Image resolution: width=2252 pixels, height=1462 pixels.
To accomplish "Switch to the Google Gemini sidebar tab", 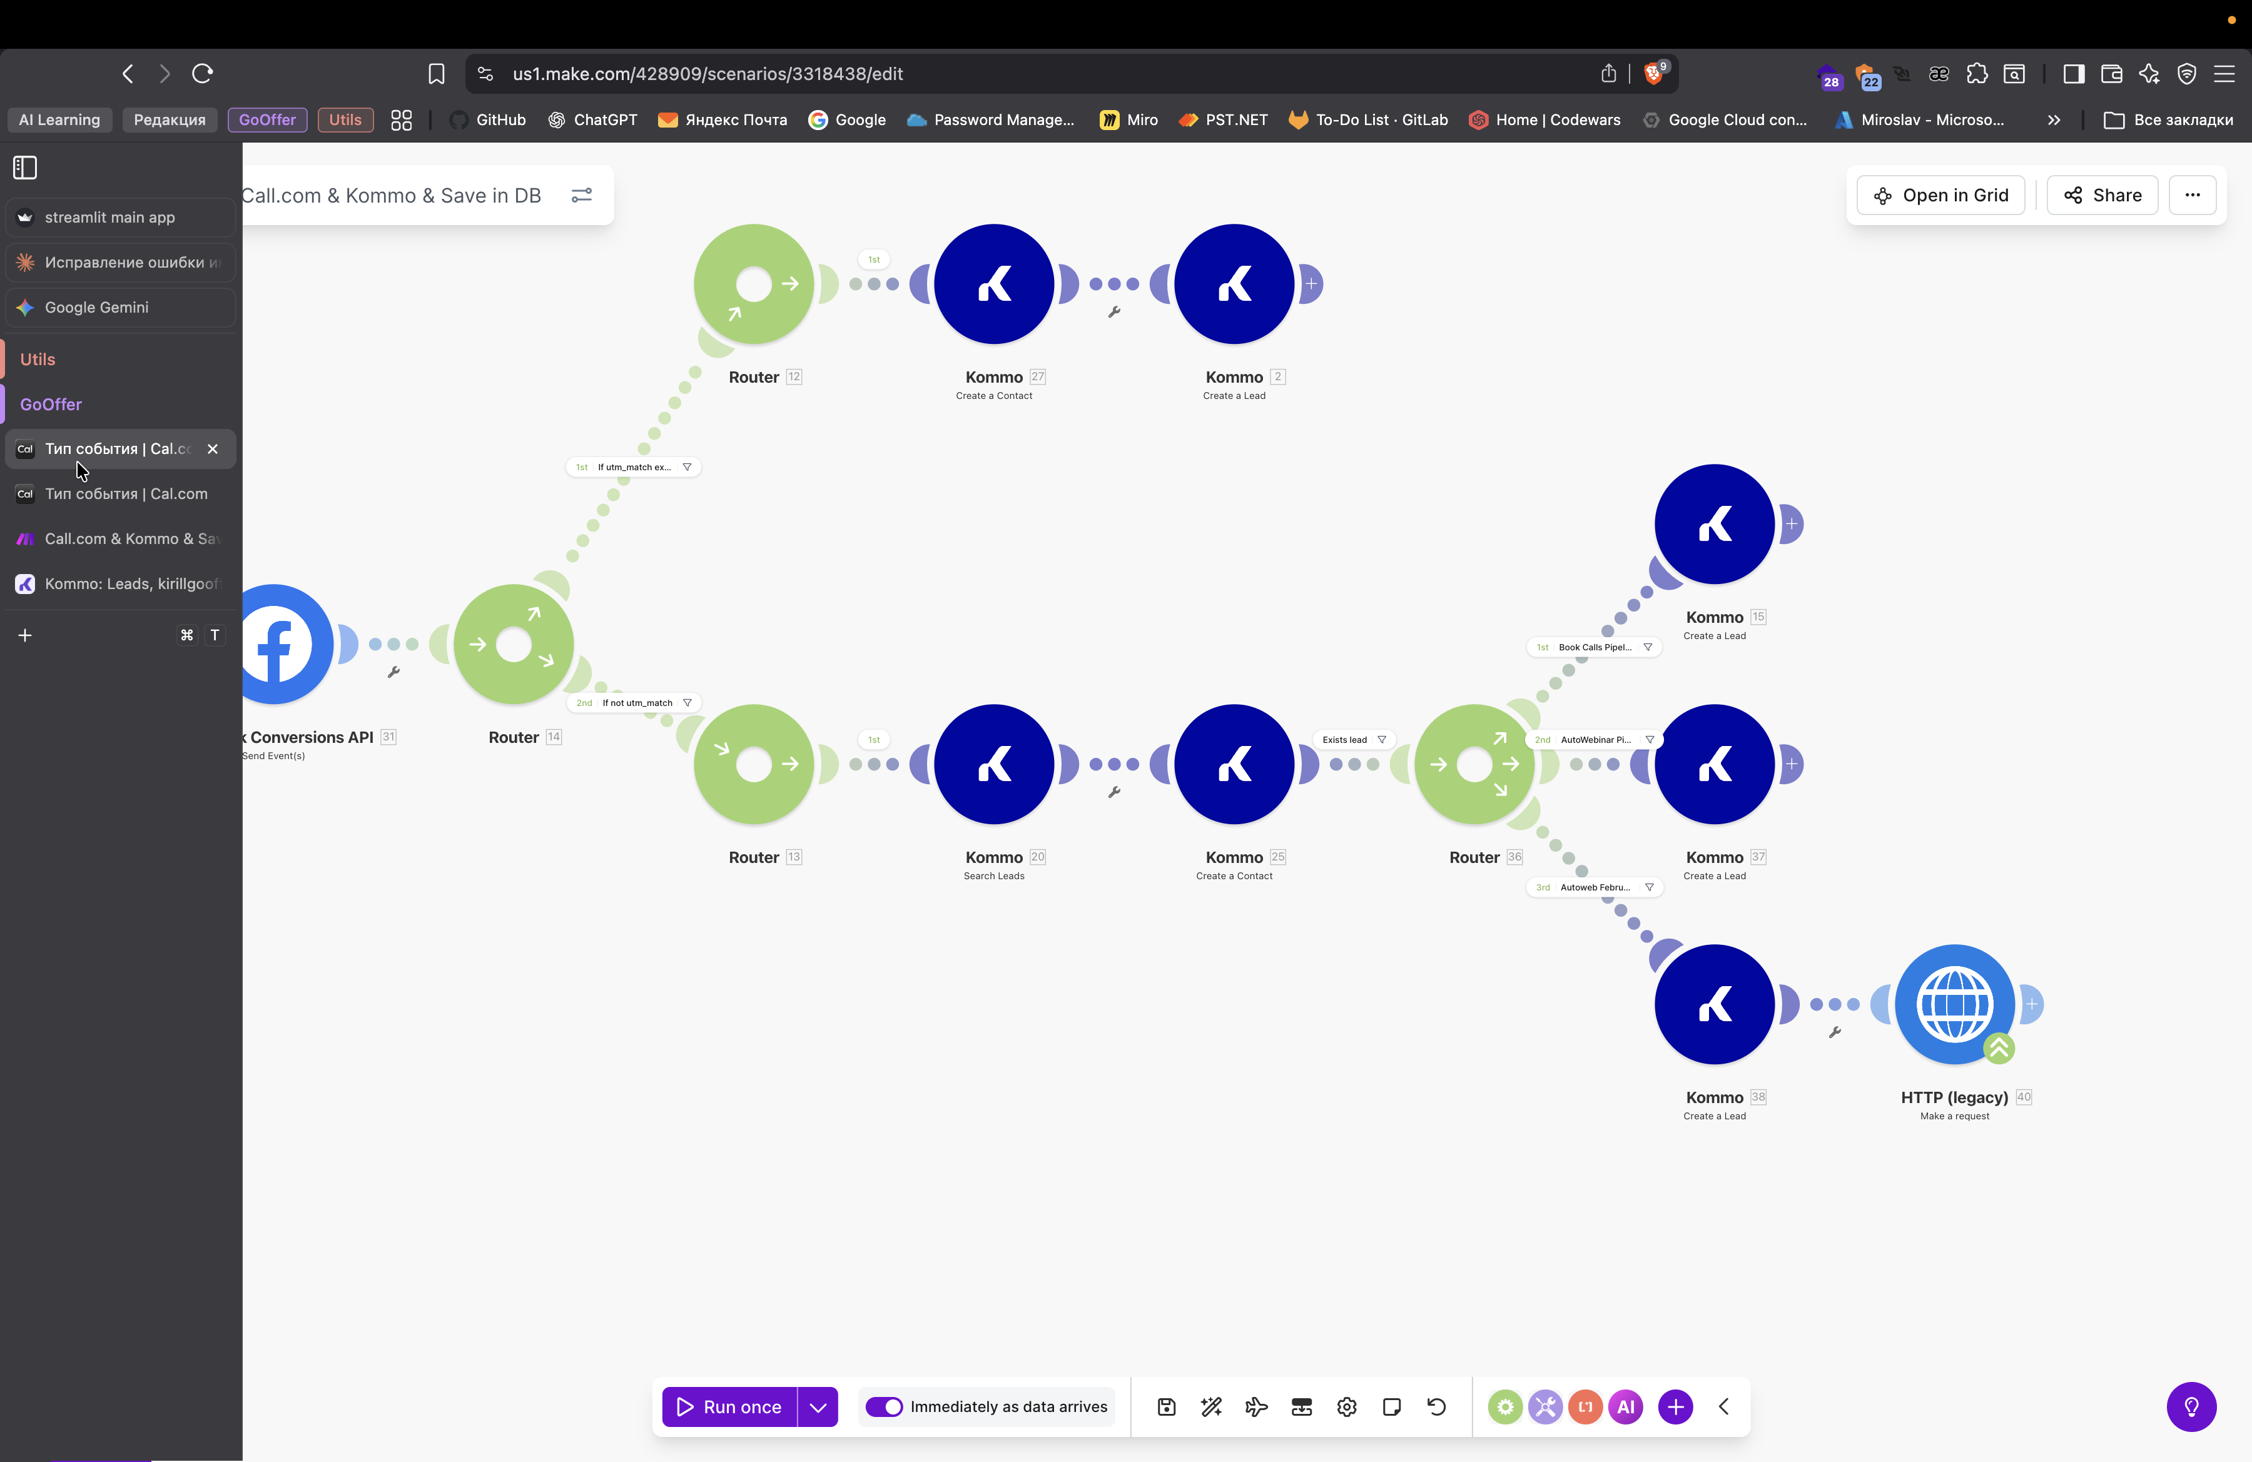I will [x=96, y=307].
